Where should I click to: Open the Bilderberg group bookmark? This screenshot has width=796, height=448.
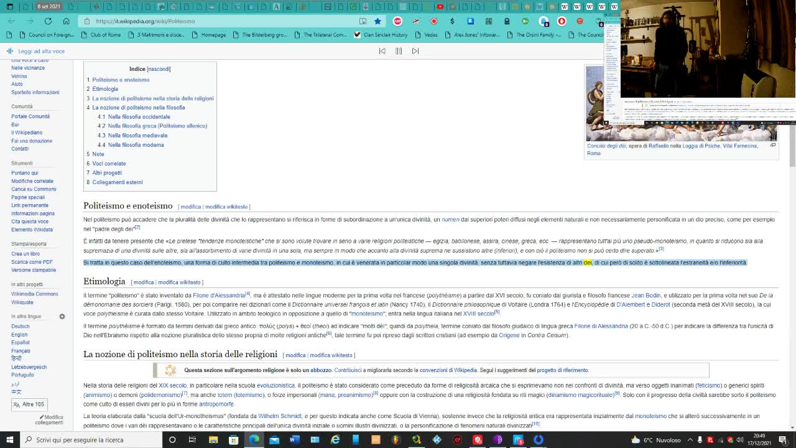260,35
